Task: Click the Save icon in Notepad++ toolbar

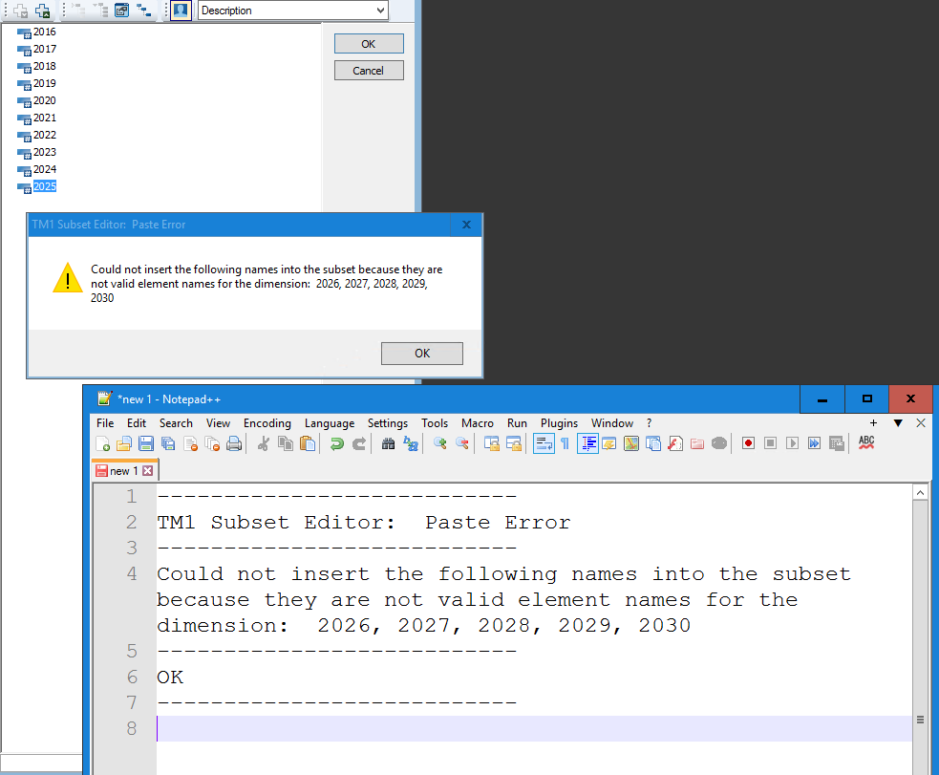Action: click(146, 443)
